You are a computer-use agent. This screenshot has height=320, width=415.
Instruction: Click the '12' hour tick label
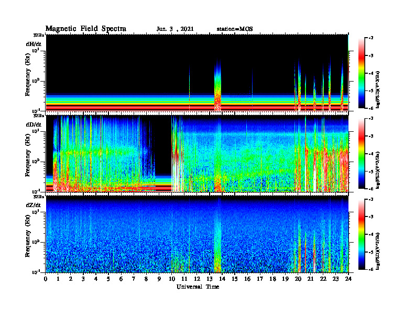point(196,279)
